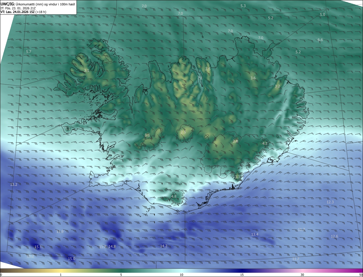363x277 pixels.
Task: Click the '3.2' value label
Action: [x=277, y=86]
